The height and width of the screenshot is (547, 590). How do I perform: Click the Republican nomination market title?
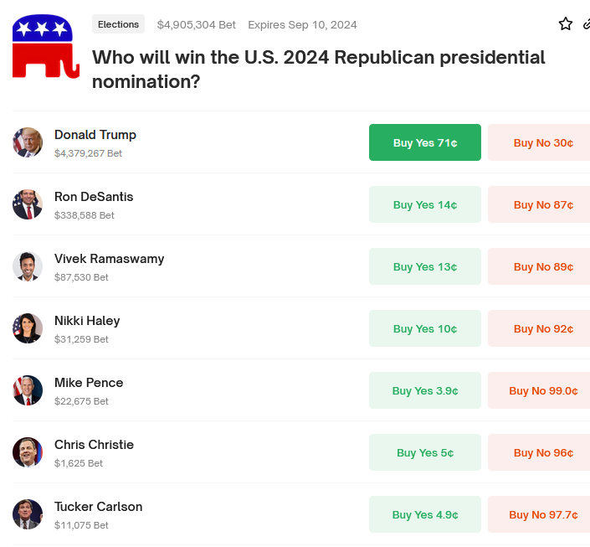(x=318, y=70)
